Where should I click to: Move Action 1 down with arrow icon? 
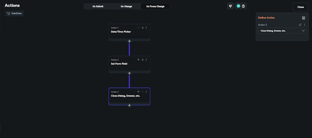[x=143, y=28]
